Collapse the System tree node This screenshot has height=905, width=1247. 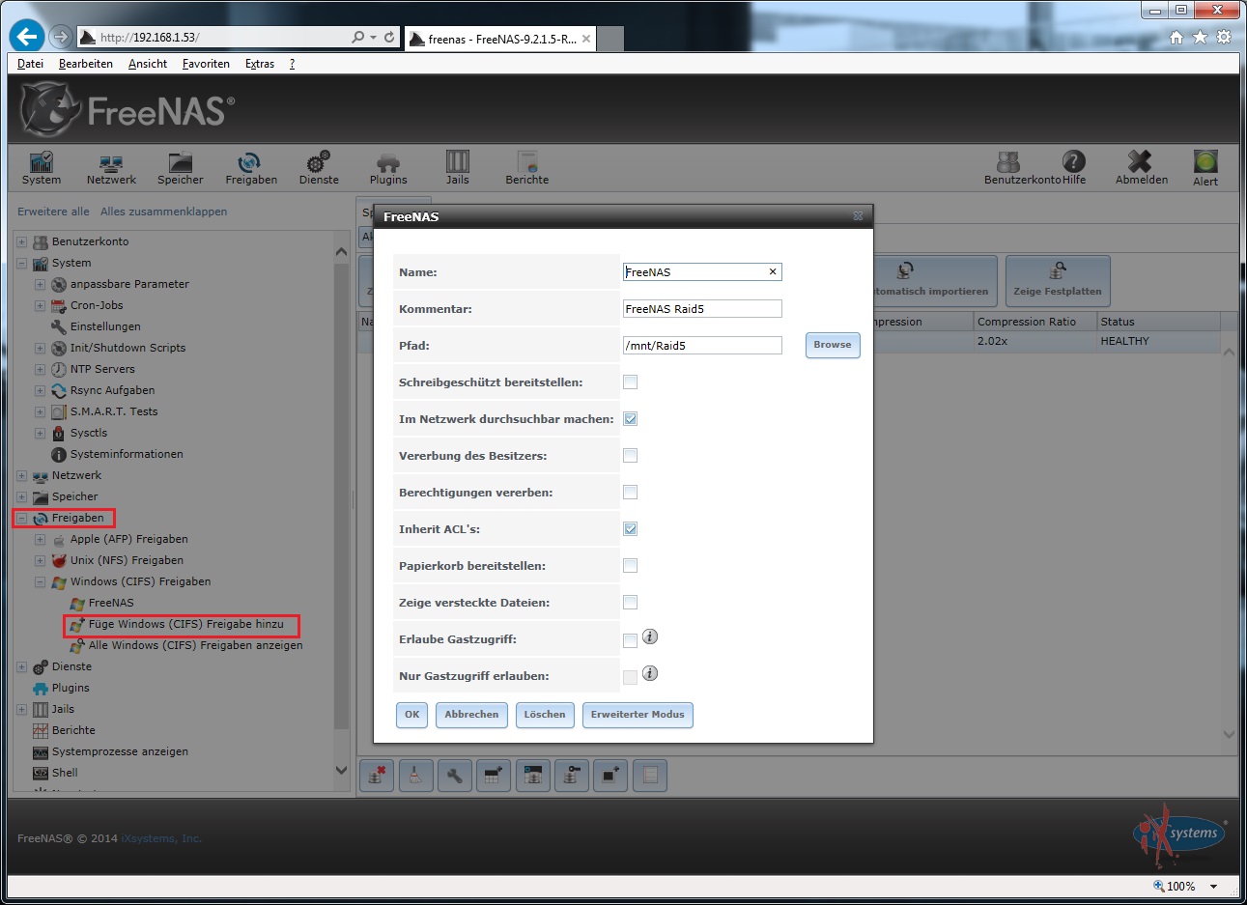pyautogui.click(x=21, y=263)
